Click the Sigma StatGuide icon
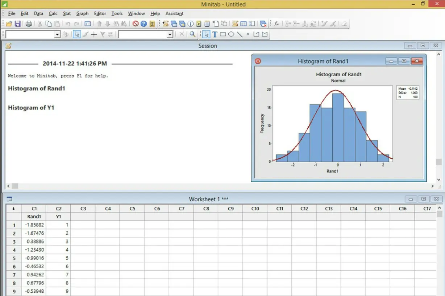The image size is (445, 296). pos(153,24)
